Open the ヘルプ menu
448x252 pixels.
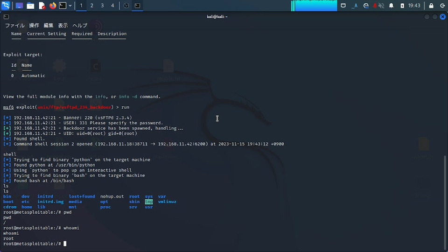80,25
